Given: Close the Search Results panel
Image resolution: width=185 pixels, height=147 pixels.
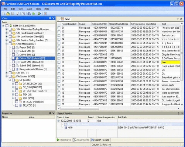Looking at the screenshot, I should pos(182,114).
